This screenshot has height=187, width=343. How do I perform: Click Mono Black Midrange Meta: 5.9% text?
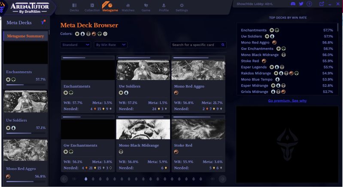[x=157, y=162]
